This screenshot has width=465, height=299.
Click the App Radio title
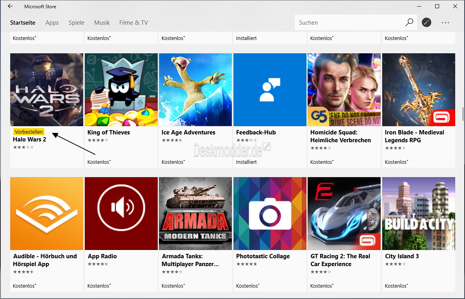pos(102,256)
